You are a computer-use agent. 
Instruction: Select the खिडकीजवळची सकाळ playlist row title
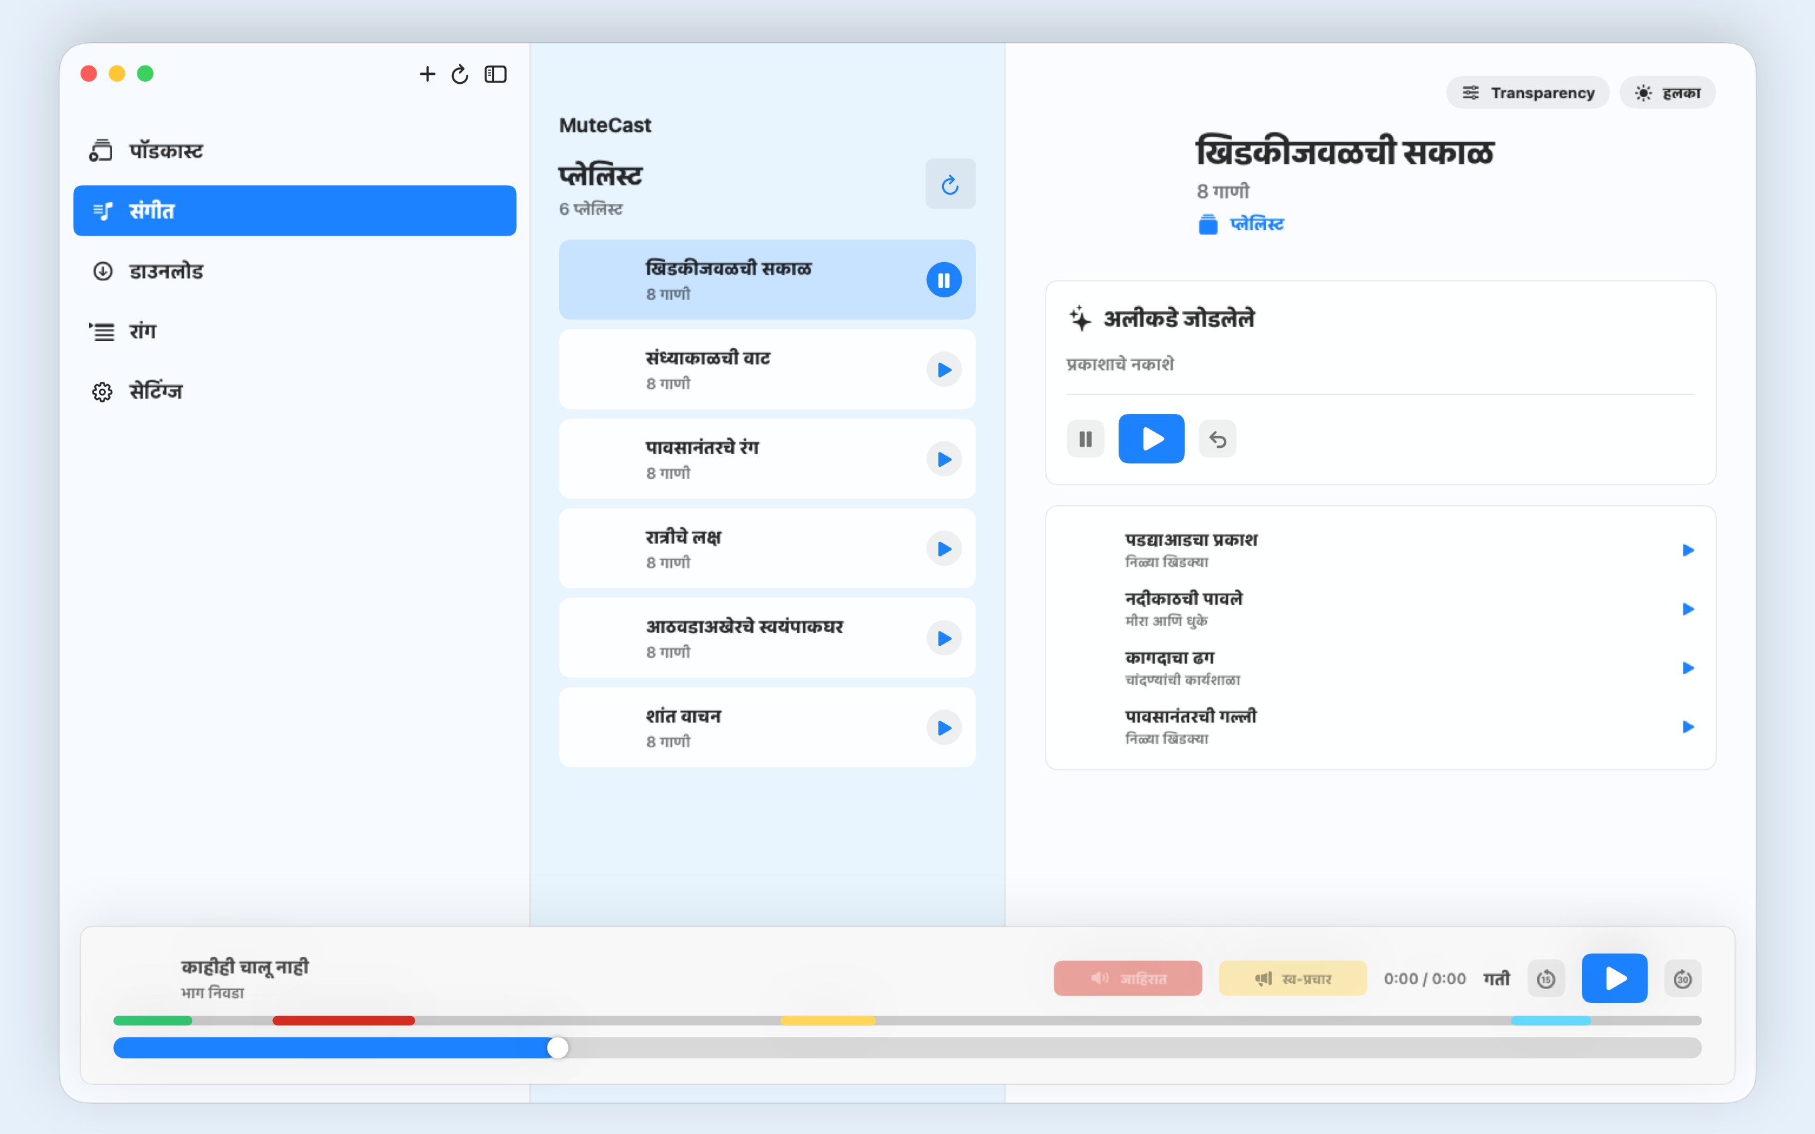tap(729, 268)
